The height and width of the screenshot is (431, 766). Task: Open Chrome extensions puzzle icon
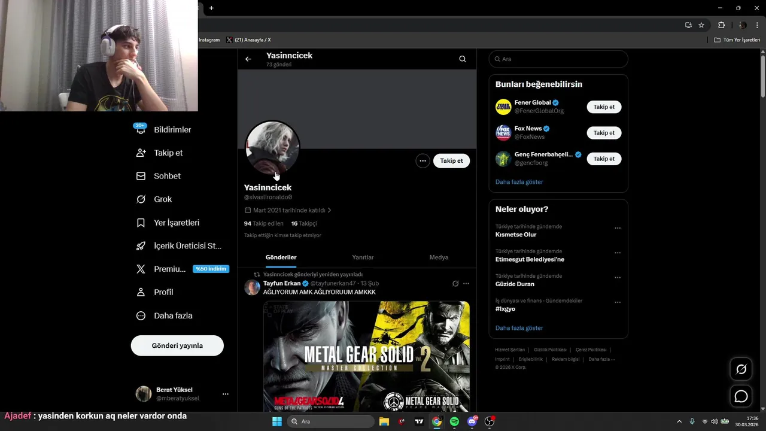(x=721, y=25)
